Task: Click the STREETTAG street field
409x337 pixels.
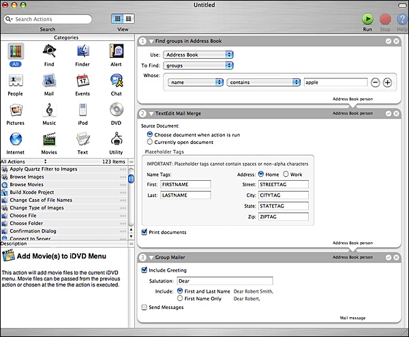Action: (284, 184)
